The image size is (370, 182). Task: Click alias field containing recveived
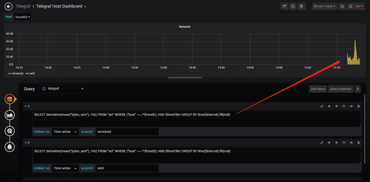tap(127, 132)
